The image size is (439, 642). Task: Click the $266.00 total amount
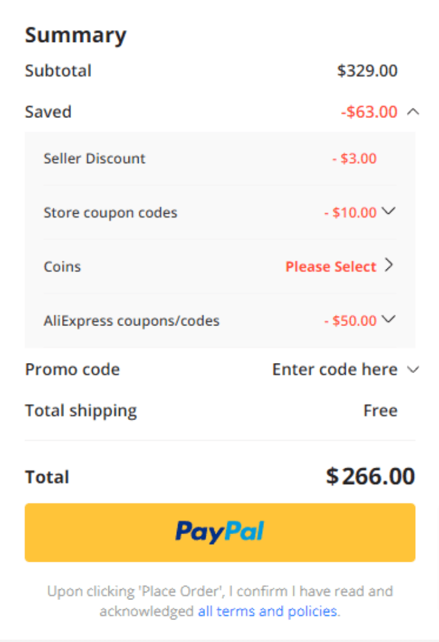pos(370,476)
